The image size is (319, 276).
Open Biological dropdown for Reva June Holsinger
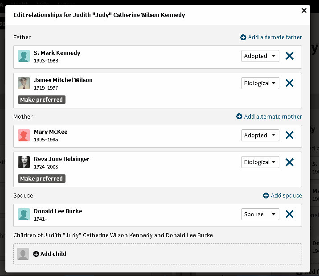pyautogui.click(x=260, y=162)
